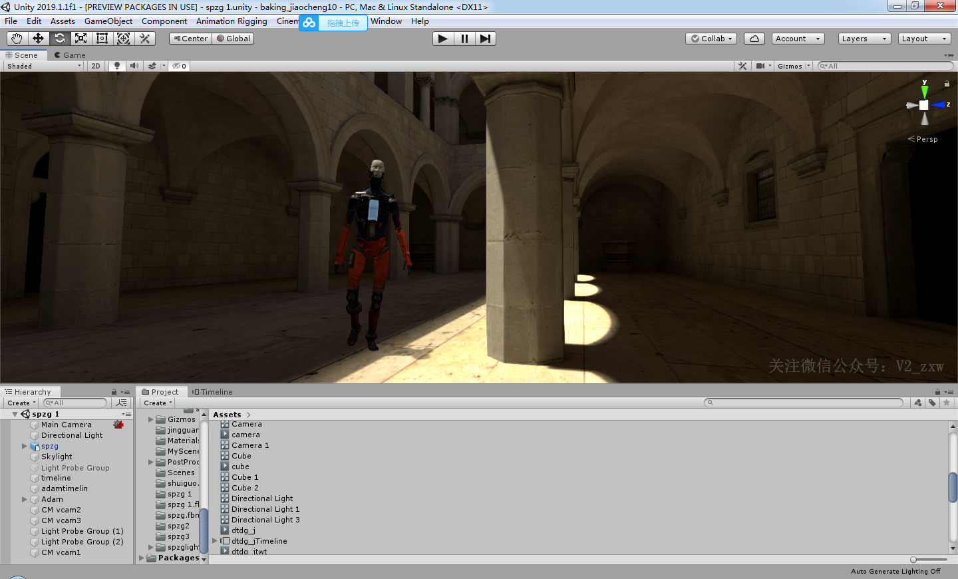Click the cloud Services button
Viewport: 958px width, 579px height.
(x=754, y=39)
